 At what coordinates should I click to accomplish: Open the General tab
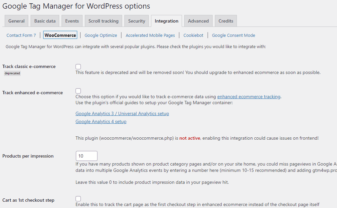(16, 21)
